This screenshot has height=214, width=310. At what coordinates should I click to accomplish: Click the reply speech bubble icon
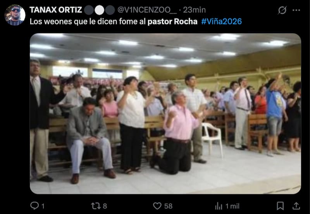[x=34, y=206]
